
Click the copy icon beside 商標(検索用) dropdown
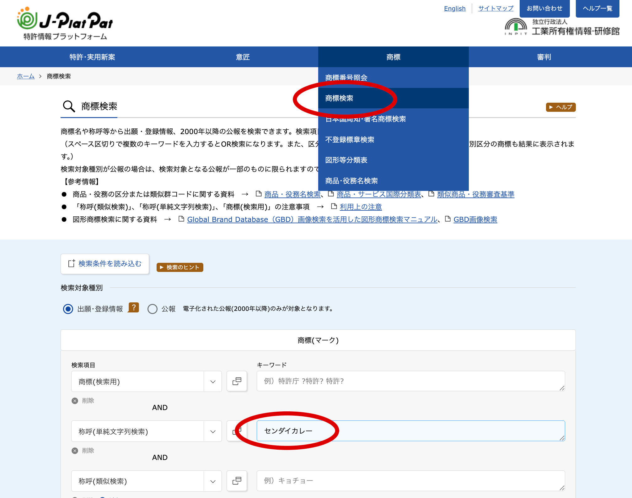pyautogui.click(x=237, y=381)
